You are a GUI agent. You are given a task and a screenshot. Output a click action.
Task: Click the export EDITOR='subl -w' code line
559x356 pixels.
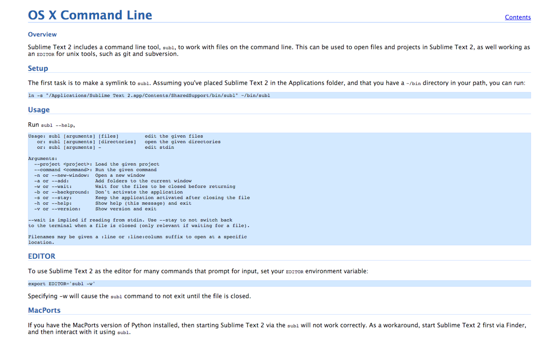[279, 284]
